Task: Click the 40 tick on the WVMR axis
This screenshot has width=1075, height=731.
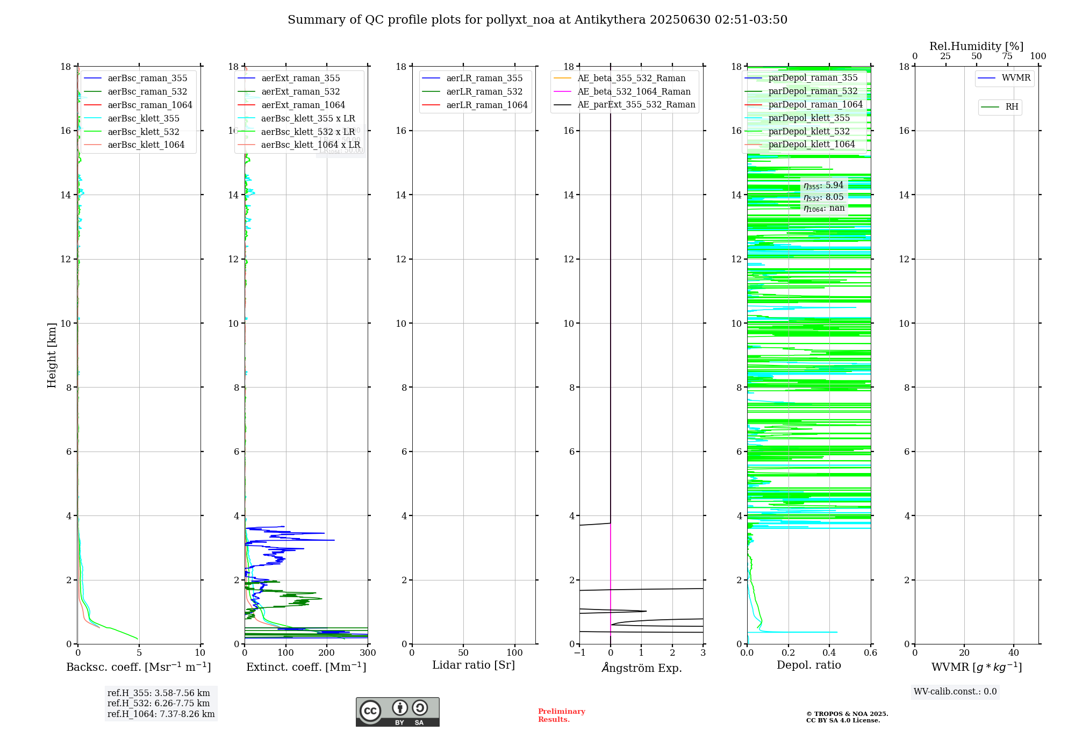Action: click(x=1014, y=653)
